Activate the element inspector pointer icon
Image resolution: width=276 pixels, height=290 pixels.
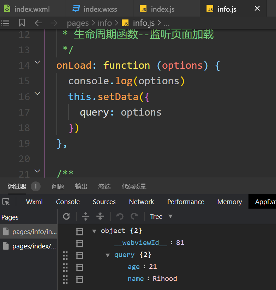click(6, 202)
